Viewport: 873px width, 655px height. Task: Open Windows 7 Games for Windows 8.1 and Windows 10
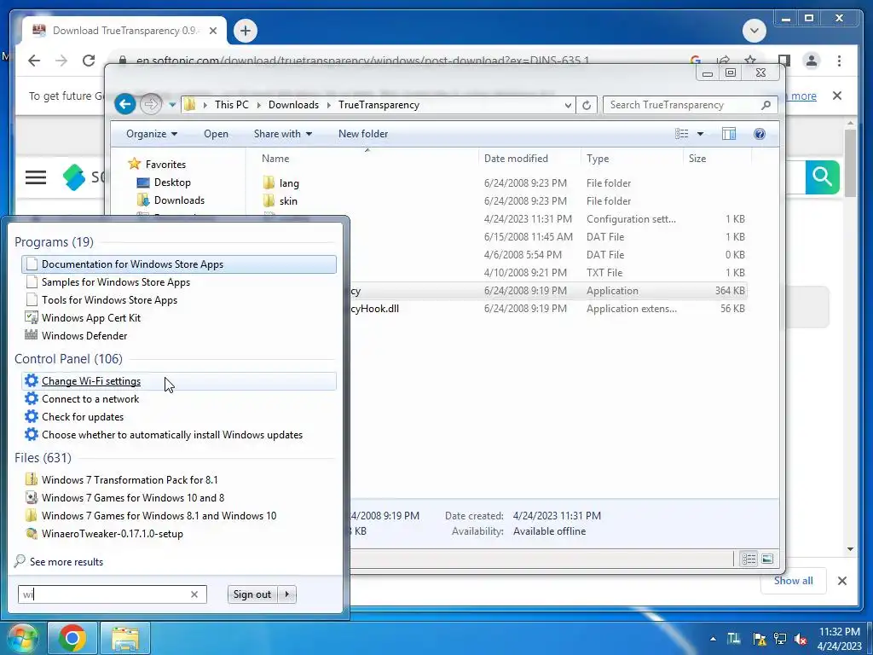(x=179, y=515)
